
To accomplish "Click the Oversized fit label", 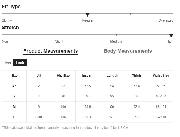I will coord(166,20).
